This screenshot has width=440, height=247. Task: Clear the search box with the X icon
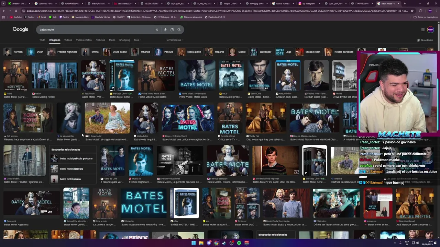(x=157, y=30)
